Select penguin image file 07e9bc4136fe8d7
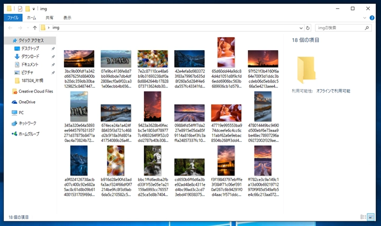381x226 pixels. click(116, 59)
